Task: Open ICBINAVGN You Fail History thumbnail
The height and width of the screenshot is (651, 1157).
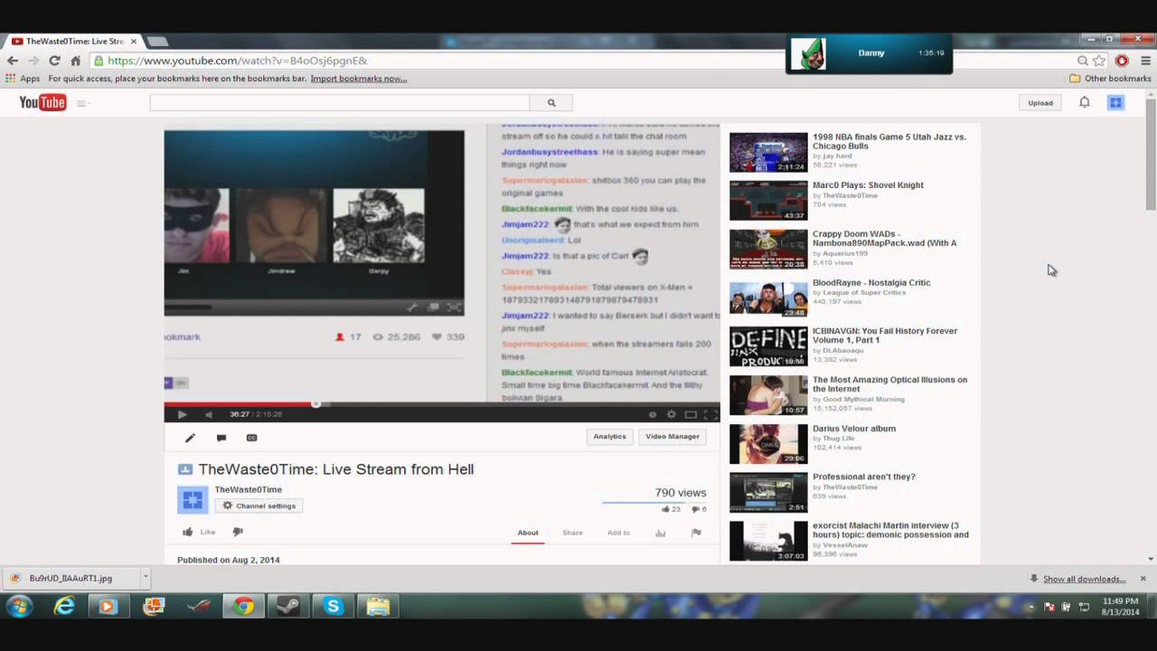Action: tap(768, 346)
